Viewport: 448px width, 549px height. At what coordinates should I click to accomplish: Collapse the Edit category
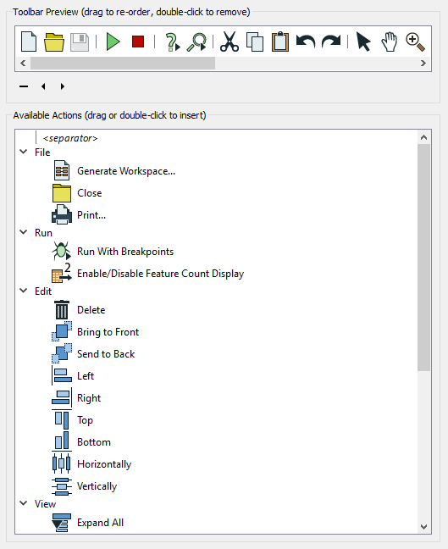24,291
